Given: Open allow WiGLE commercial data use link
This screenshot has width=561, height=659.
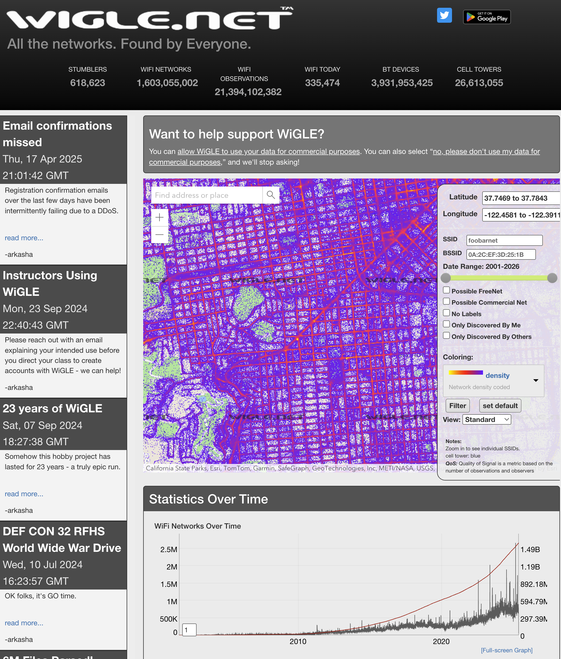Looking at the screenshot, I should (x=268, y=152).
